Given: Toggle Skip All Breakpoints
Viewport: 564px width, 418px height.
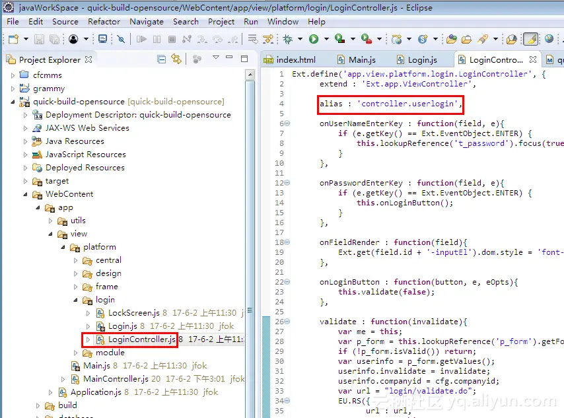Looking at the screenshot, I should (122, 39).
